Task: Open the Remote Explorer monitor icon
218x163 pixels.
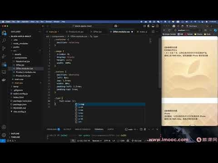Action: click(x=4, y=72)
